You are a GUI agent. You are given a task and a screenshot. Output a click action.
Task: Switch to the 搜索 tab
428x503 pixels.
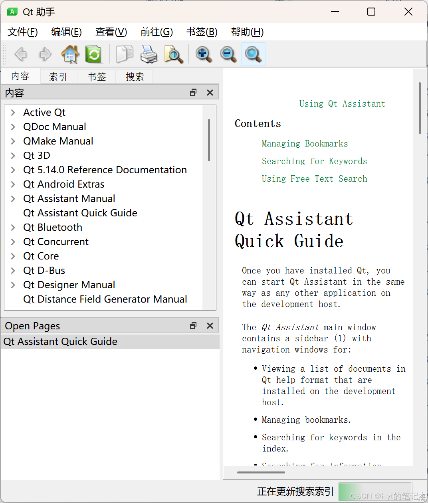[135, 77]
